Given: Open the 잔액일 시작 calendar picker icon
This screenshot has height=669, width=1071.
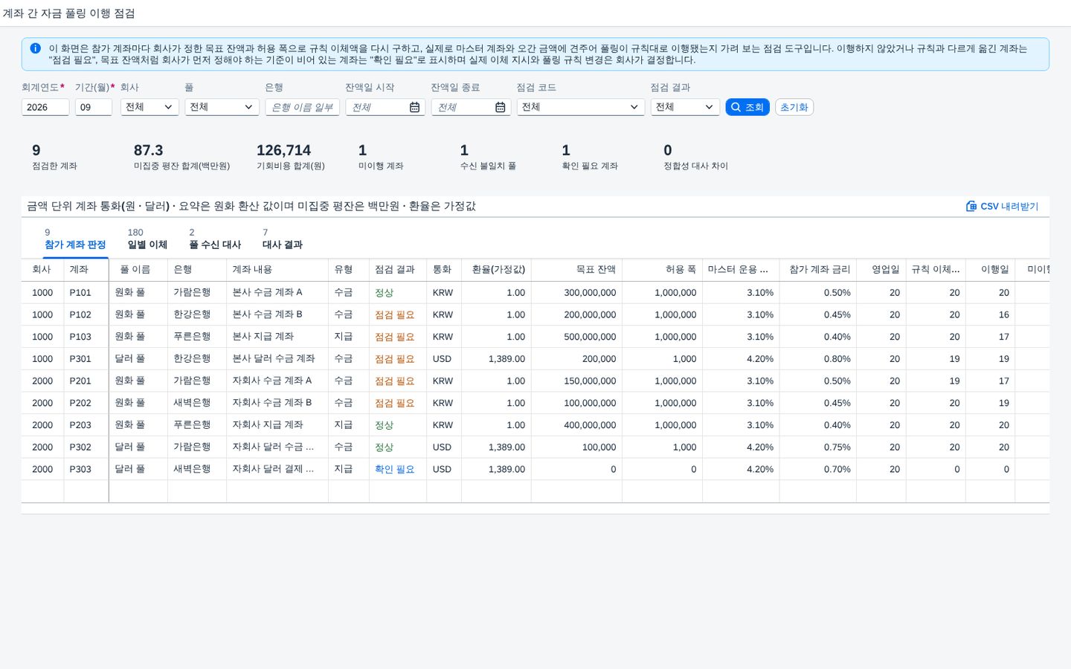Looking at the screenshot, I should pyautogui.click(x=414, y=107).
